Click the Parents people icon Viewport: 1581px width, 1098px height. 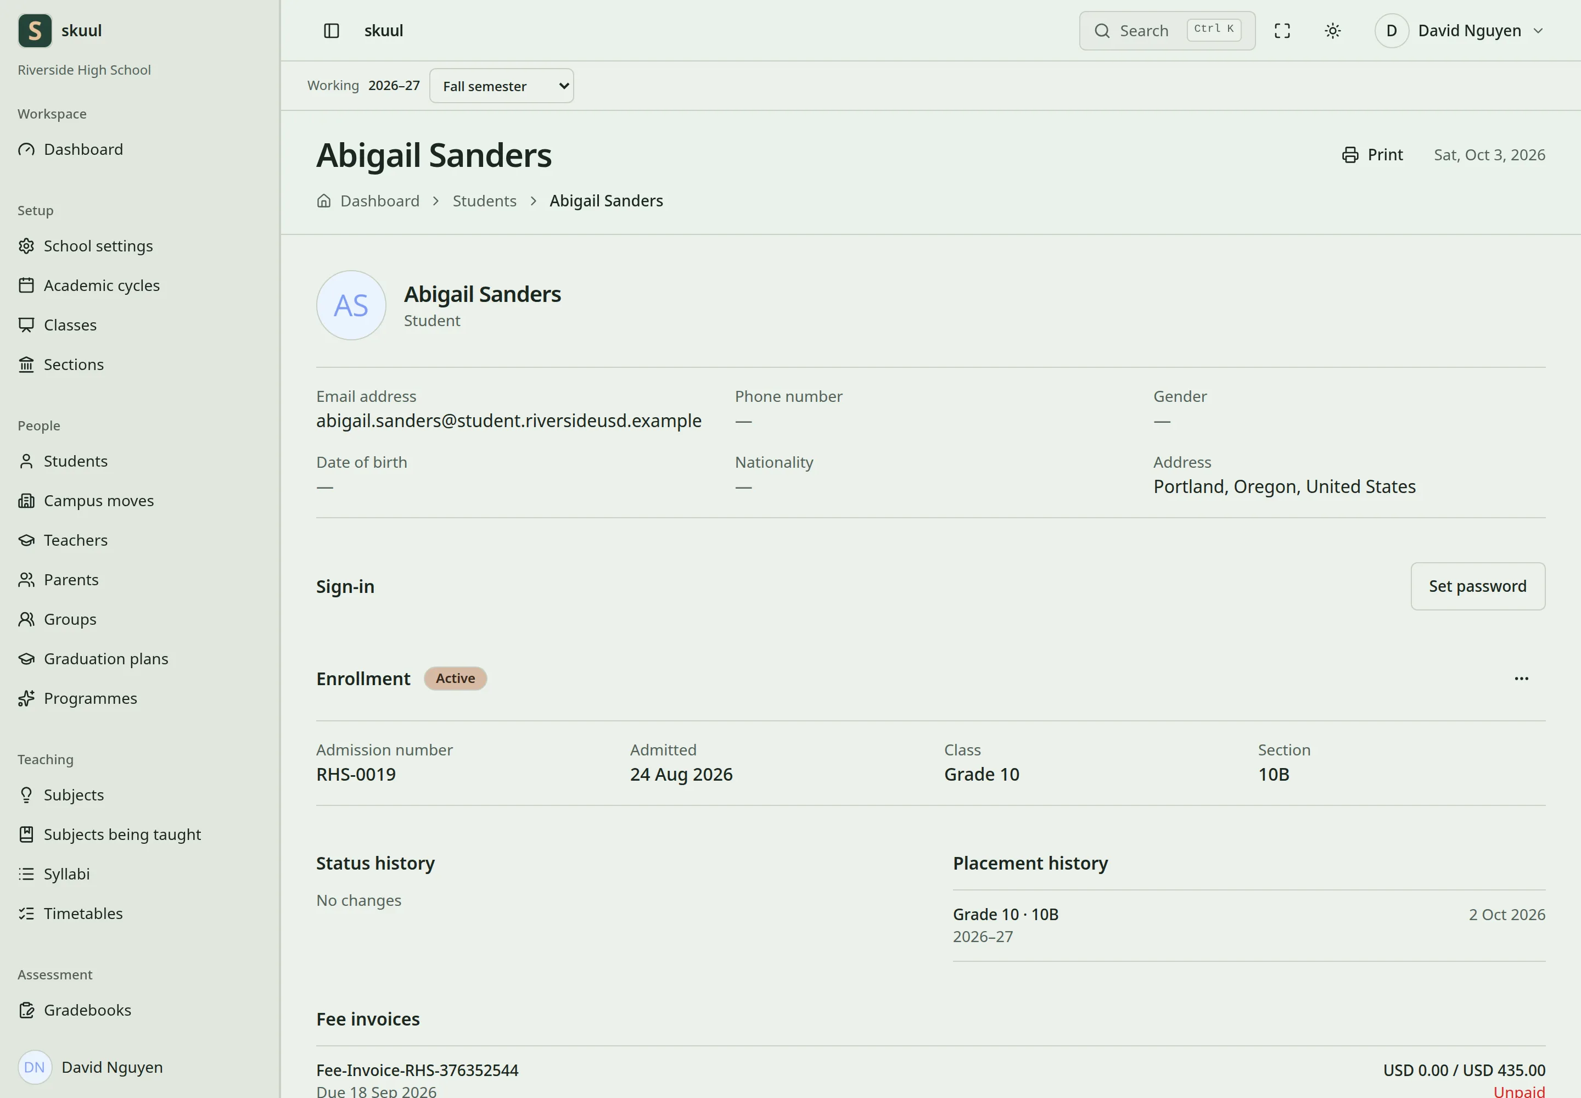[26, 579]
